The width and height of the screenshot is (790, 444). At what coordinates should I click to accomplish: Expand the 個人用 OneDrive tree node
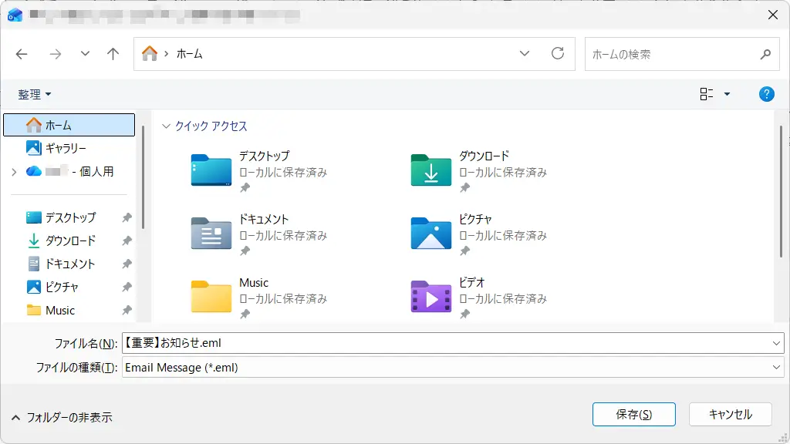[14, 172]
